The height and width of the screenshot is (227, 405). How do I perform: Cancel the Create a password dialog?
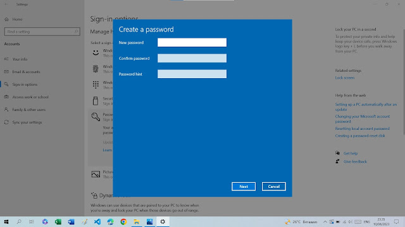pos(273,187)
